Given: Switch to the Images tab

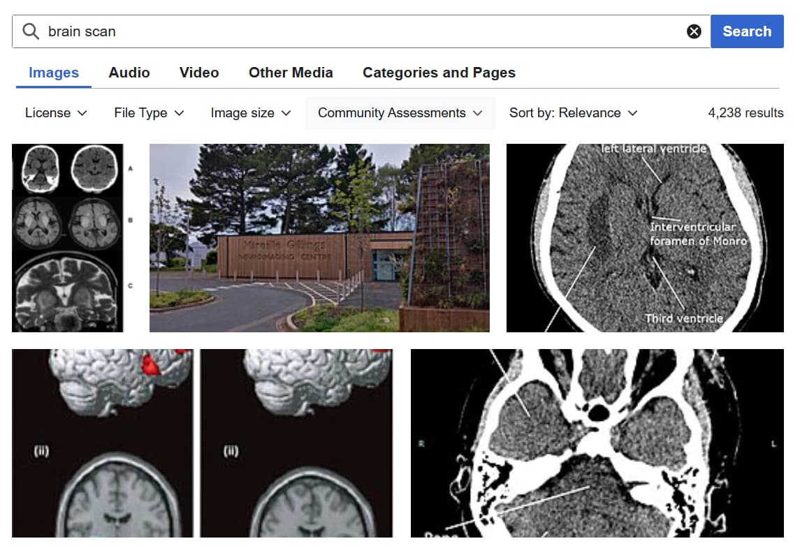Looking at the screenshot, I should 54,73.
